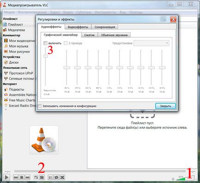Enable the equalizer 'включить' checkbox

pyautogui.click(x=45, y=43)
